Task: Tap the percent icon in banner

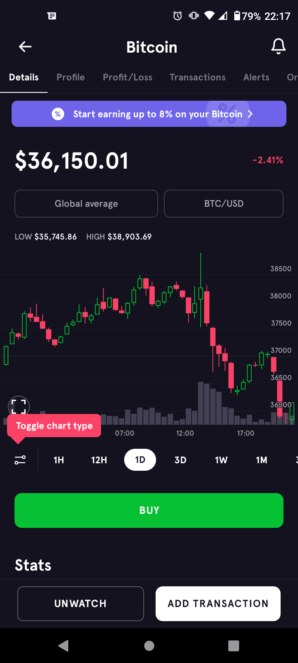Action: [58, 114]
